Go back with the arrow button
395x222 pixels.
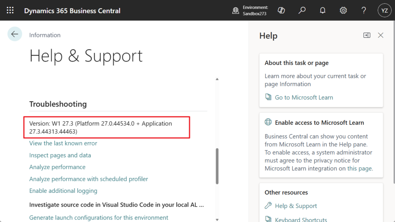(x=15, y=34)
